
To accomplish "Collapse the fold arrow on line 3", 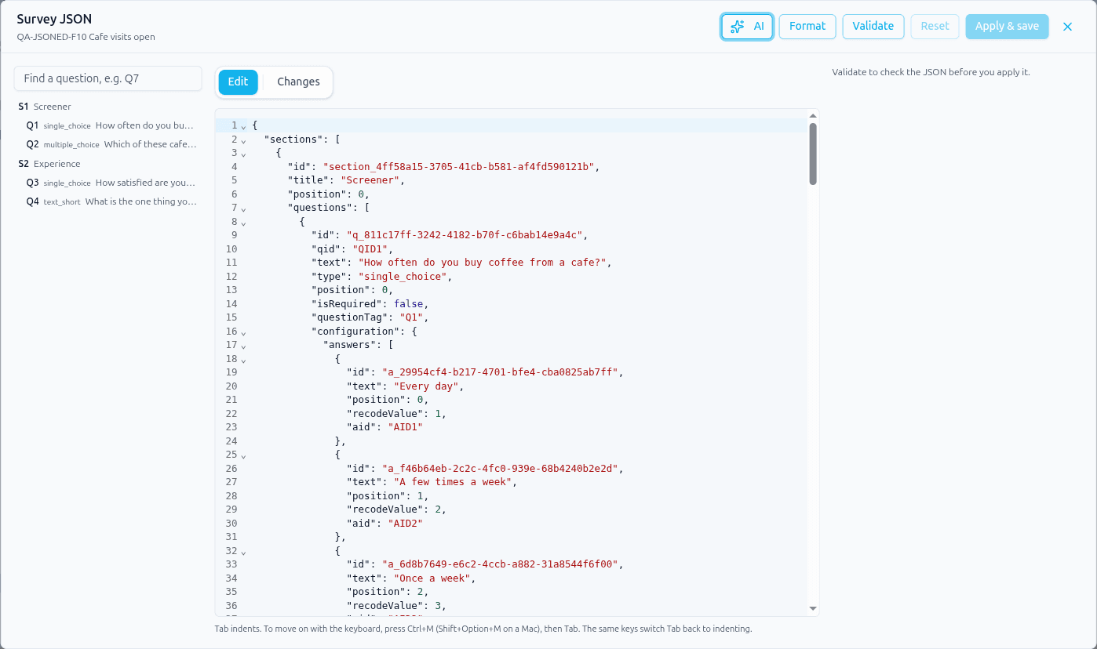I will [243, 154].
